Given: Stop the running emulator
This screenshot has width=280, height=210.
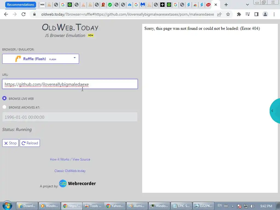Looking at the screenshot, I should (x=10, y=143).
